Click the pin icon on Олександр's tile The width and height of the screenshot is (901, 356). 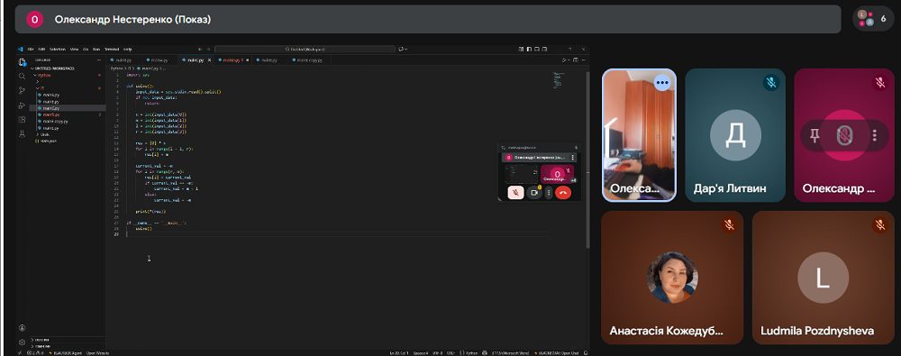pos(815,136)
